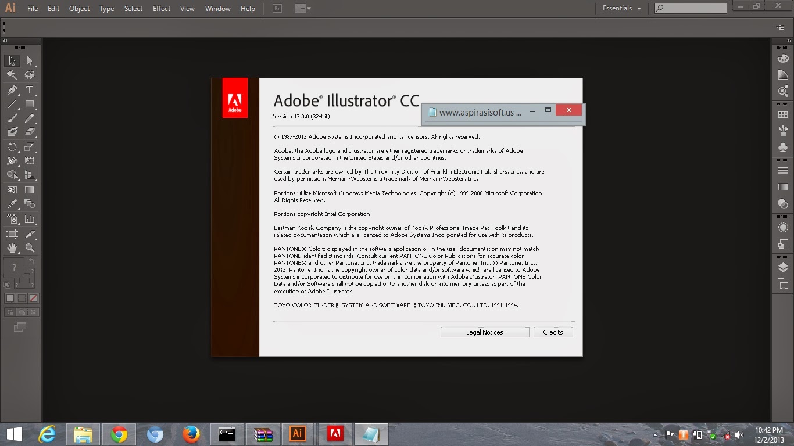Open the Graphic Styles panel icon
Screen dimensions: 794x446
[783, 244]
